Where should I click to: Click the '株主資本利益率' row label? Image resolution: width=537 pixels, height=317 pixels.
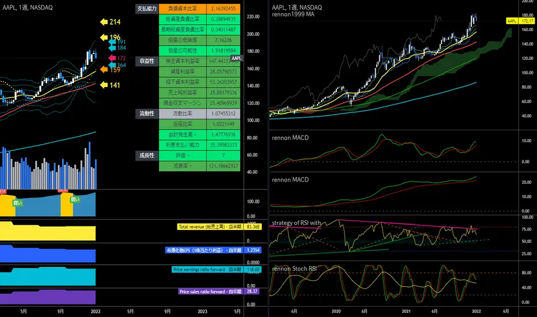(x=183, y=61)
